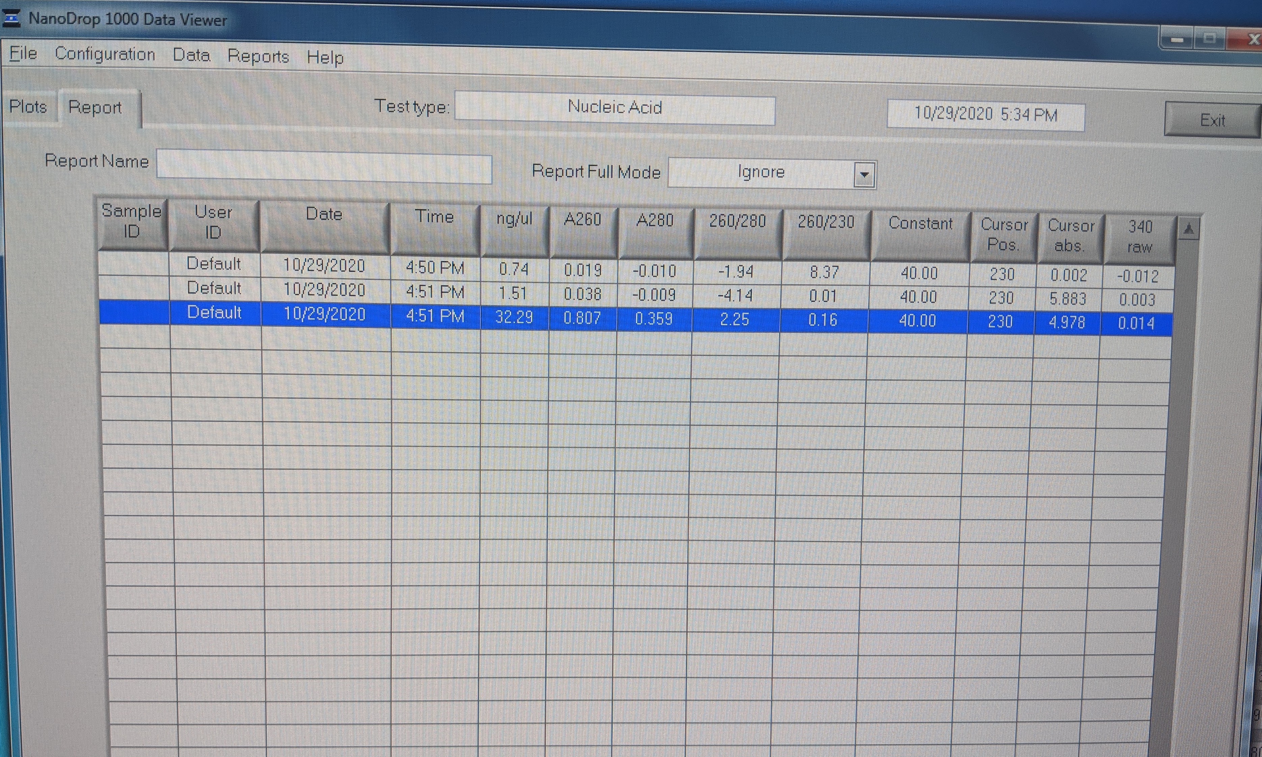Click the Test type Nucleic Acid field
This screenshot has width=1262, height=757.
point(614,108)
